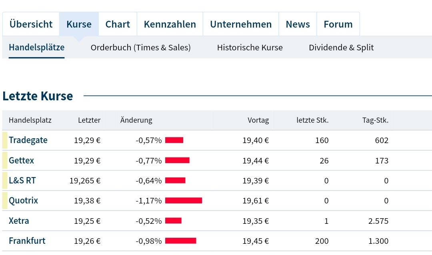Open the Forum tab
Image resolution: width=432 pixels, height=255 pixels.
coord(338,24)
